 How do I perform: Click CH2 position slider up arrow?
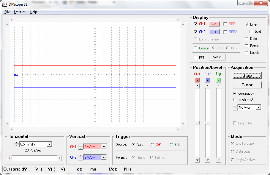click(x=208, y=86)
